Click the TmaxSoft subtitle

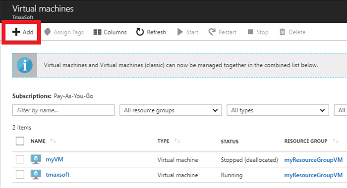(23, 17)
